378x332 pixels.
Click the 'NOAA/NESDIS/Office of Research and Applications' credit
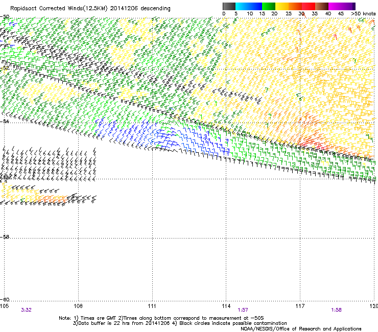[x=301, y=329]
